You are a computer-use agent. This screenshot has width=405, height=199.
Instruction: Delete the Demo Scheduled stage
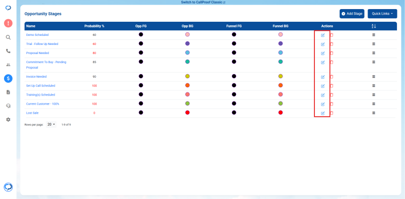332,35
